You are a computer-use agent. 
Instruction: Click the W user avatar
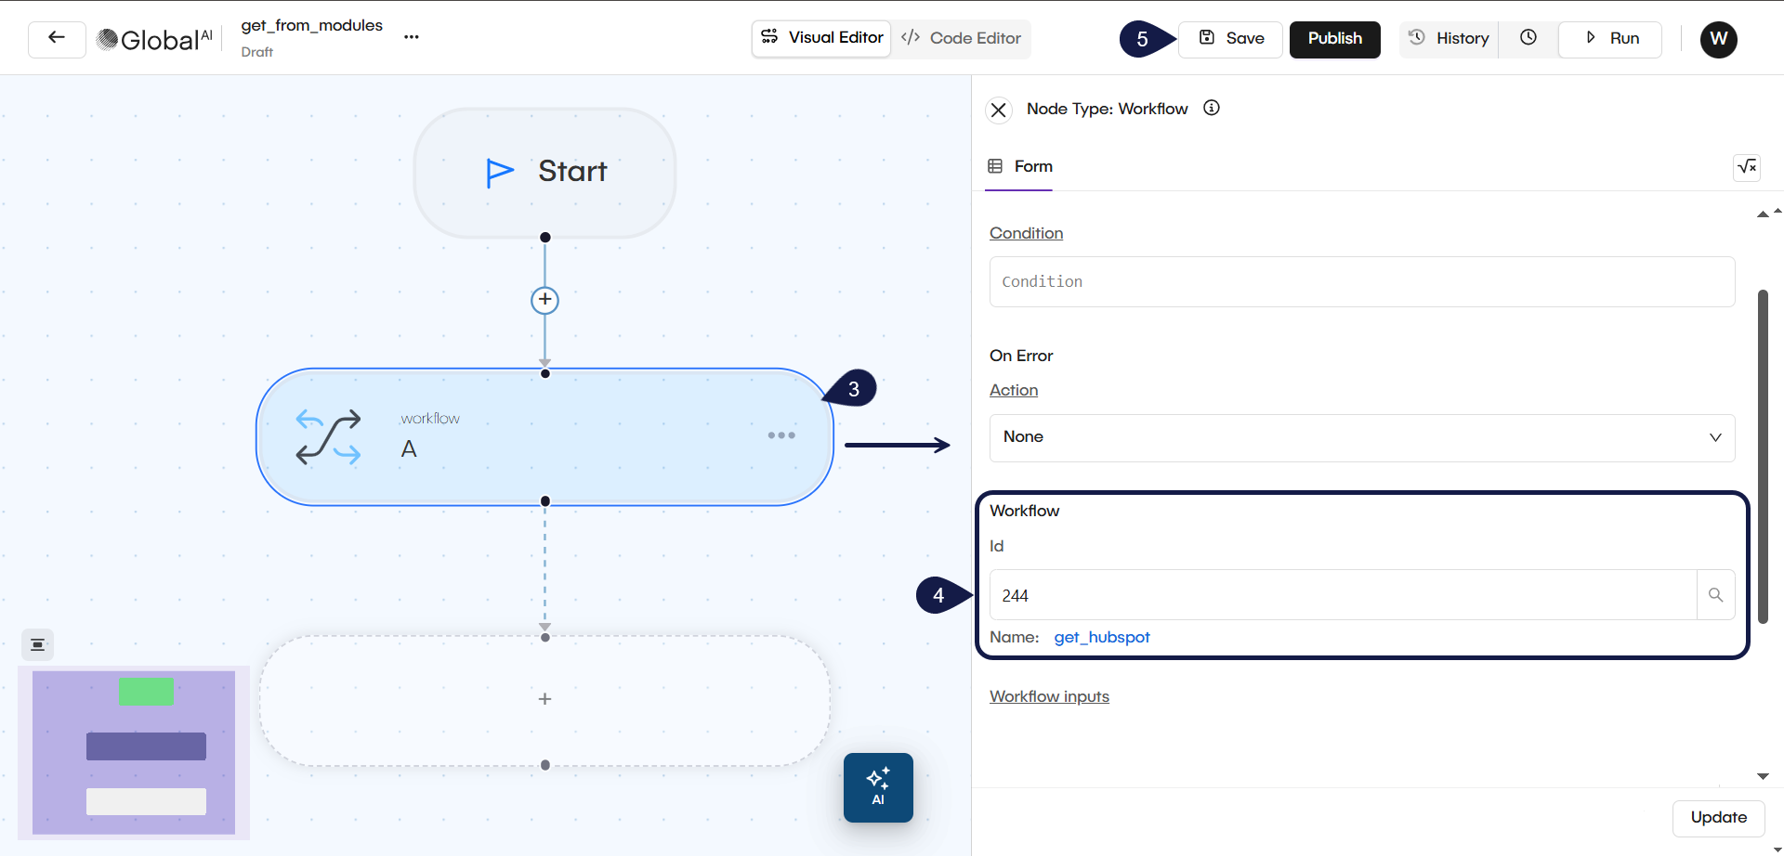(x=1718, y=39)
